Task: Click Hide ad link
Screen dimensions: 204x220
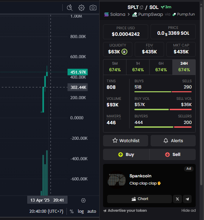Action: point(188,210)
